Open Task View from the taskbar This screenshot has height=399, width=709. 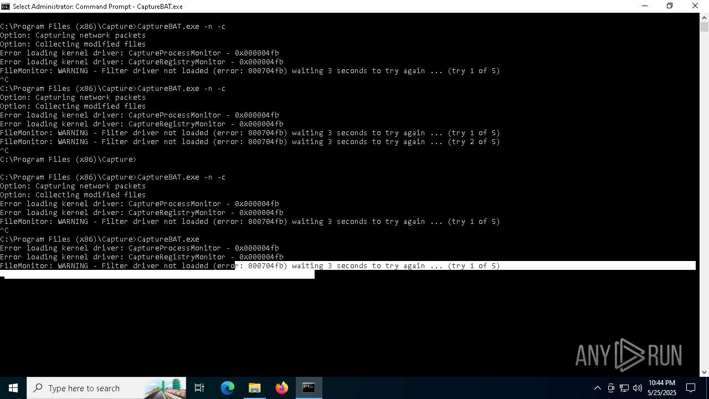(x=199, y=388)
